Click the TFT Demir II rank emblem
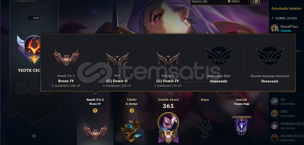 point(117,59)
